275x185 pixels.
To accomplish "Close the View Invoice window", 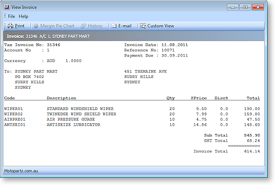I will pyautogui.click(x=258, y=7).
